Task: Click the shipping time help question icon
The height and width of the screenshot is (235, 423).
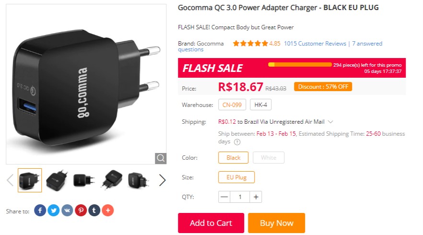Action: (237, 142)
